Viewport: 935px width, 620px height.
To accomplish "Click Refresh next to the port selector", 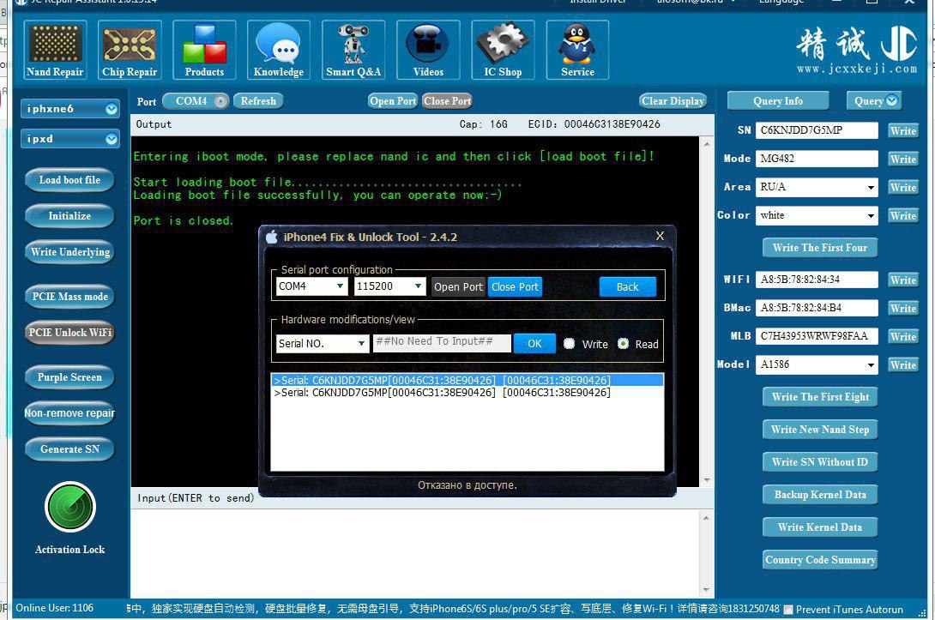I will [x=258, y=101].
